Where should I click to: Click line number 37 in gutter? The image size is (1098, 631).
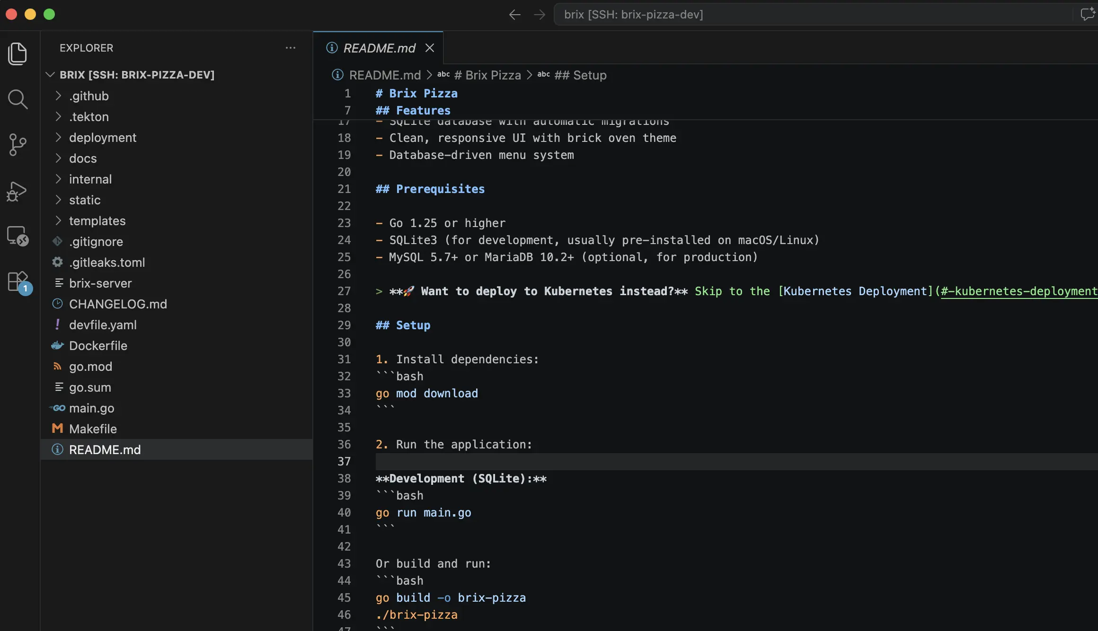point(344,462)
